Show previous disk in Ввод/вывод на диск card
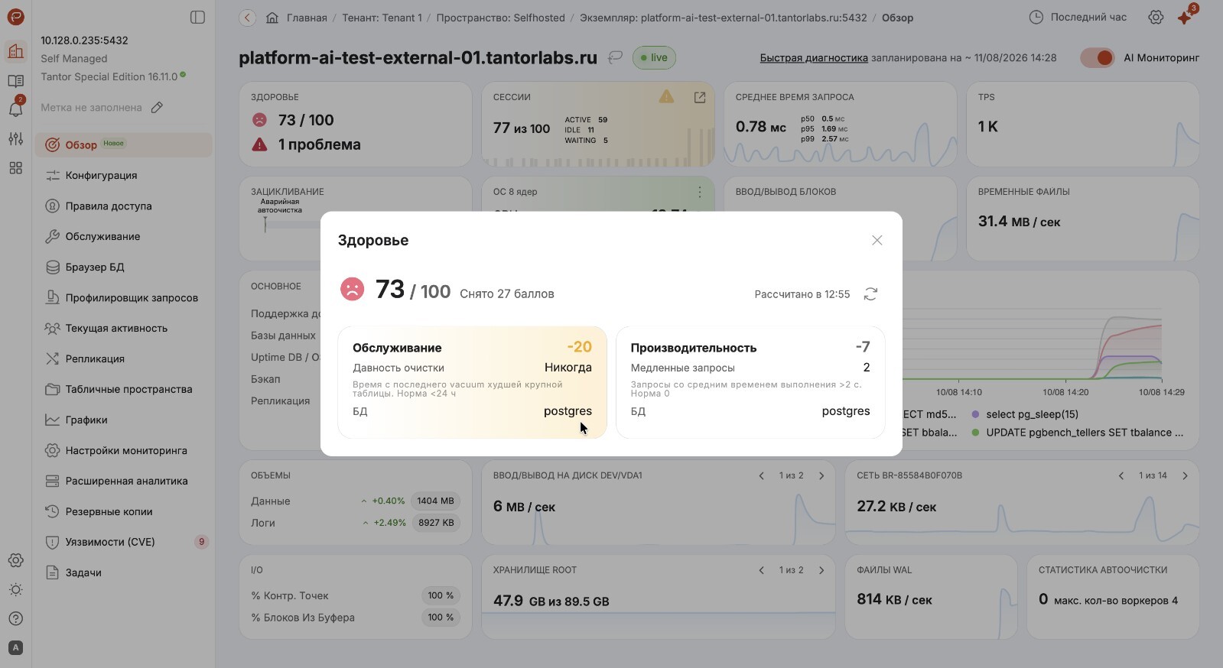 coord(761,475)
